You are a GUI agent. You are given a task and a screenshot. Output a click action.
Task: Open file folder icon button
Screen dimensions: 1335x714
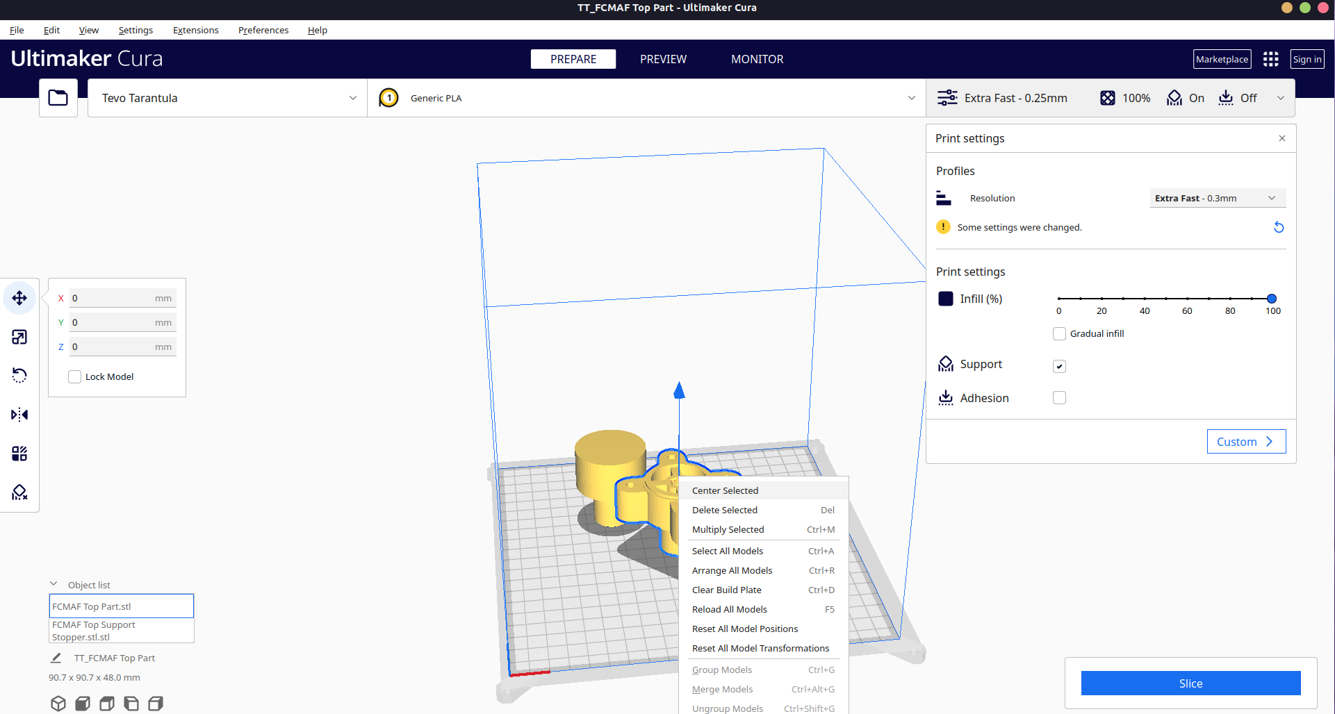tap(58, 98)
